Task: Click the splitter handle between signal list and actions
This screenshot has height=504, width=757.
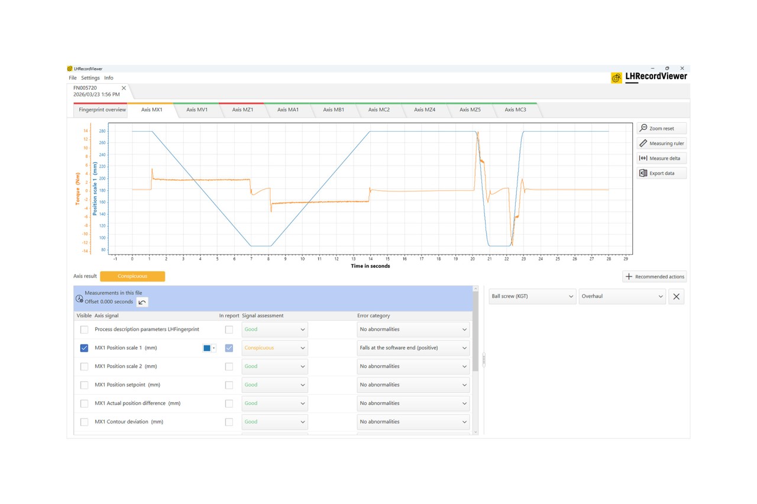Action: 484,359
